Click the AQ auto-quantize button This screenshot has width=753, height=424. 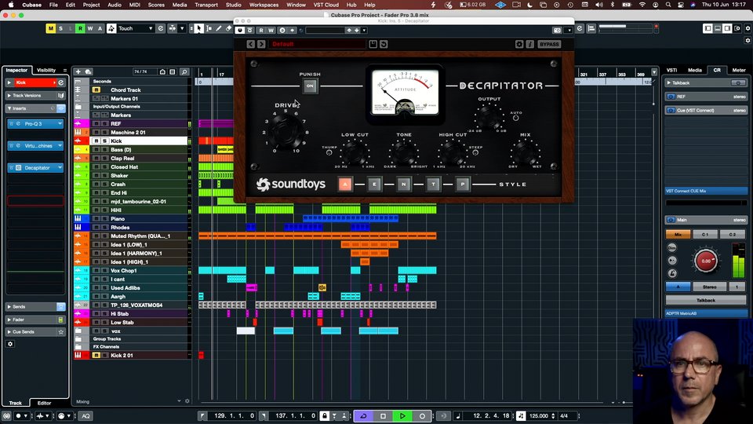(x=86, y=416)
